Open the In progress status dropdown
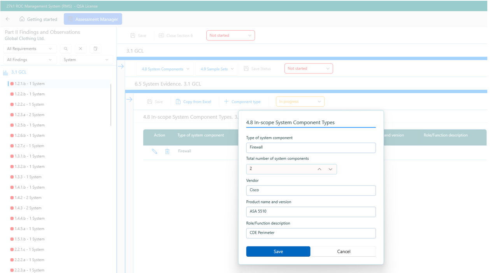The width and height of the screenshot is (490, 273). [300, 101]
